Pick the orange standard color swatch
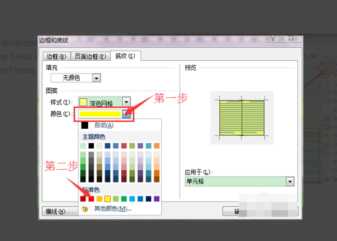Viewport: 337px width, 241px height. point(99,199)
